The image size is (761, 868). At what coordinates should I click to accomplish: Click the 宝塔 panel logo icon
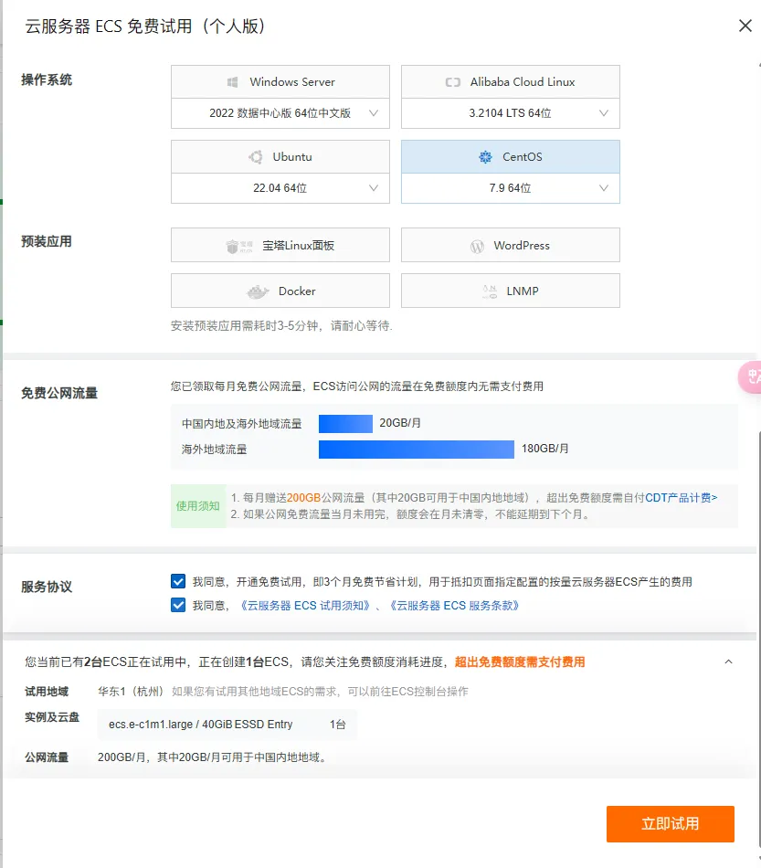239,246
